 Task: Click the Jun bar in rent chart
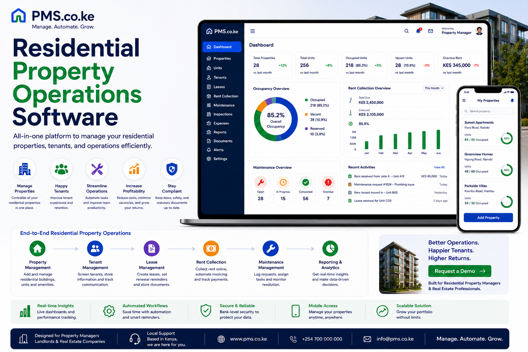coord(438,140)
